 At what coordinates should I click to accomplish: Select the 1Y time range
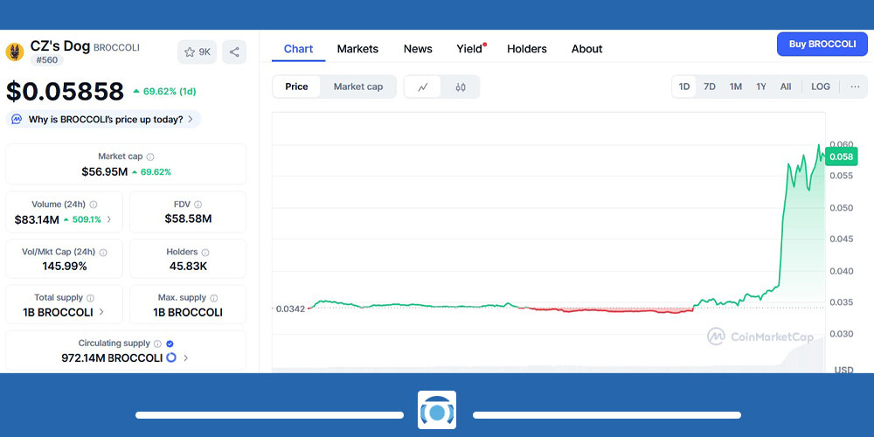(x=761, y=87)
